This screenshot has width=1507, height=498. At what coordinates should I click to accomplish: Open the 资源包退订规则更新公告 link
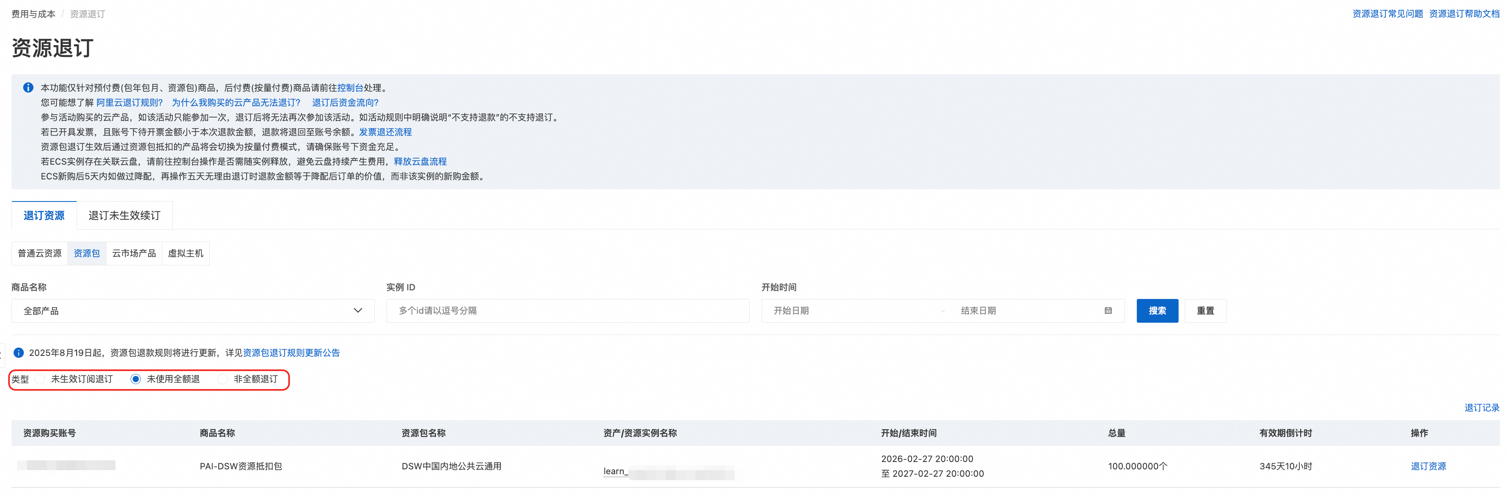pos(291,353)
